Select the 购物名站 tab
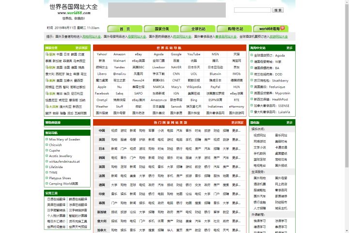Screen dimensions: 349x233 tap(235, 29)
